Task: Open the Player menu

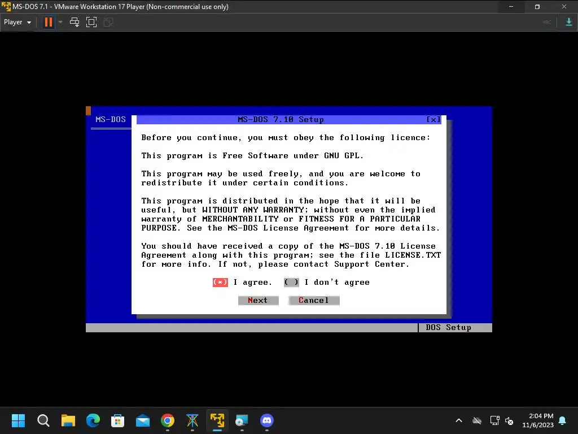Action: (x=17, y=22)
